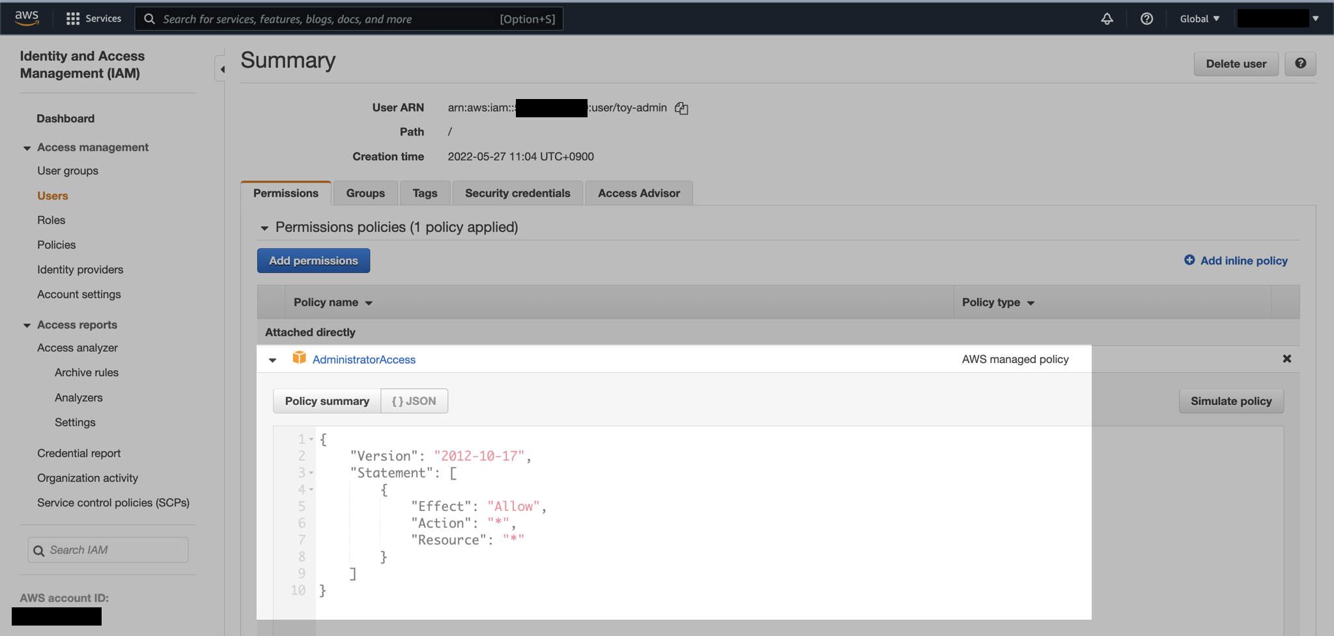Image resolution: width=1334 pixels, height=636 pixels.
Task: Sort by Policy type column
Action: (x=998, y=302)
